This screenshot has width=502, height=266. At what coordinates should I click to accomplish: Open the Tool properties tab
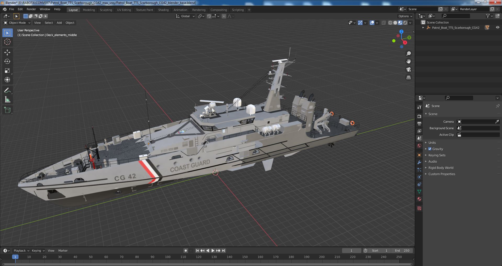[419, 107]
